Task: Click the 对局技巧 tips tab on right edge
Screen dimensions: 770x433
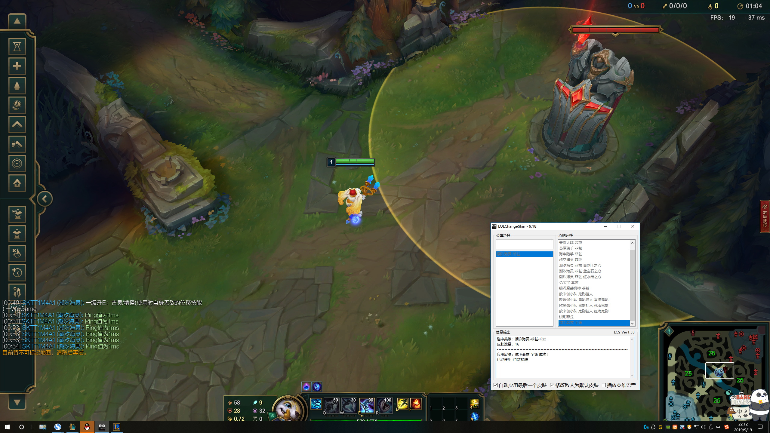Action: (x=765, y=216)
